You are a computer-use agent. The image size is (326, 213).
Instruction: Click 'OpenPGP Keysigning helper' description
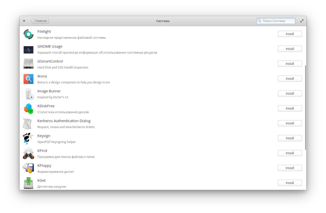pyautogui.click(x=57, y=142)
